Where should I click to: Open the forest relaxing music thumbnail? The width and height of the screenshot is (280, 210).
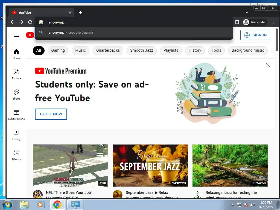coord(230,165)
